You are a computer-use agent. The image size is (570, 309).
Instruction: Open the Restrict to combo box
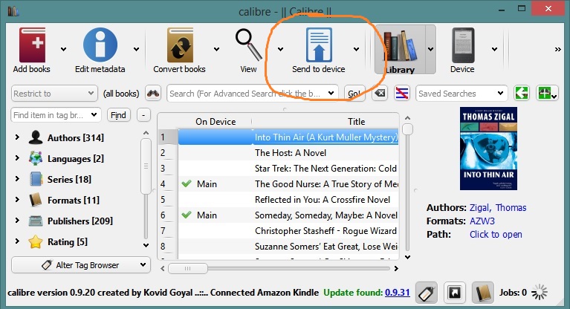pos(54,94)
